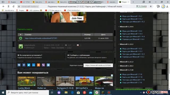Open the browser hamburger menu
The height and width of the screenshot is (95, 170).
[150, 2]
